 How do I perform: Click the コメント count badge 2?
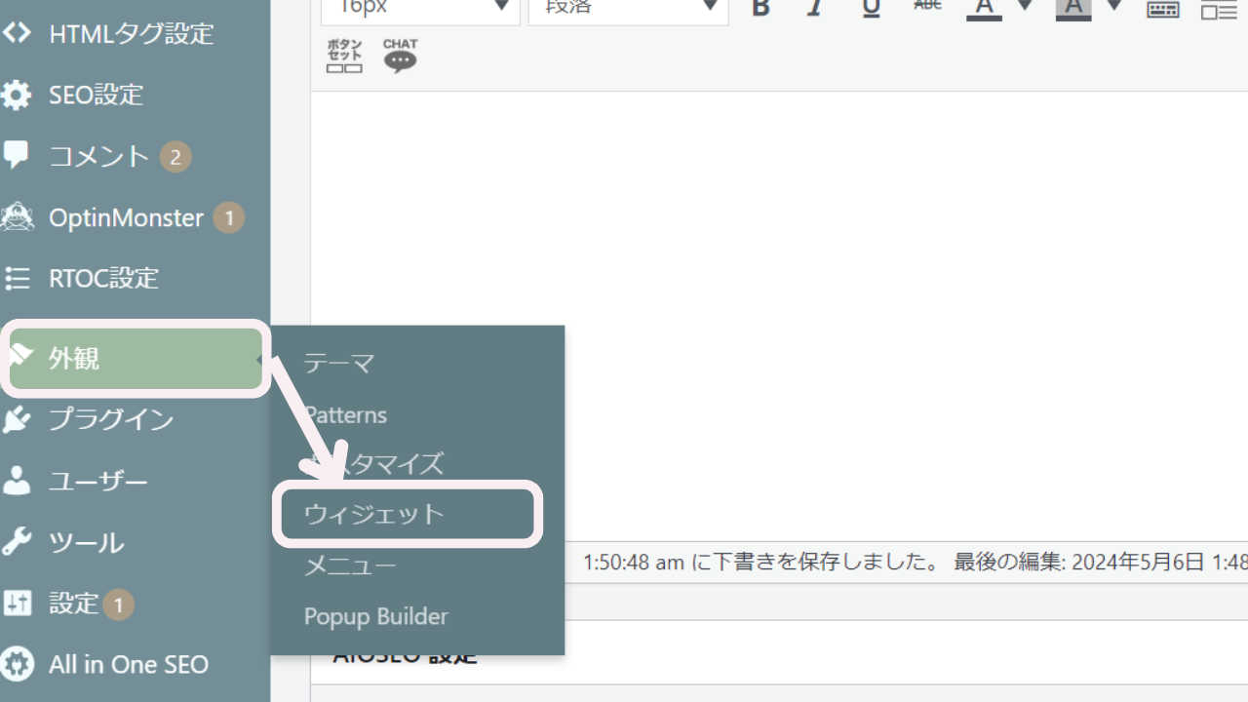[x=175, y=157]
